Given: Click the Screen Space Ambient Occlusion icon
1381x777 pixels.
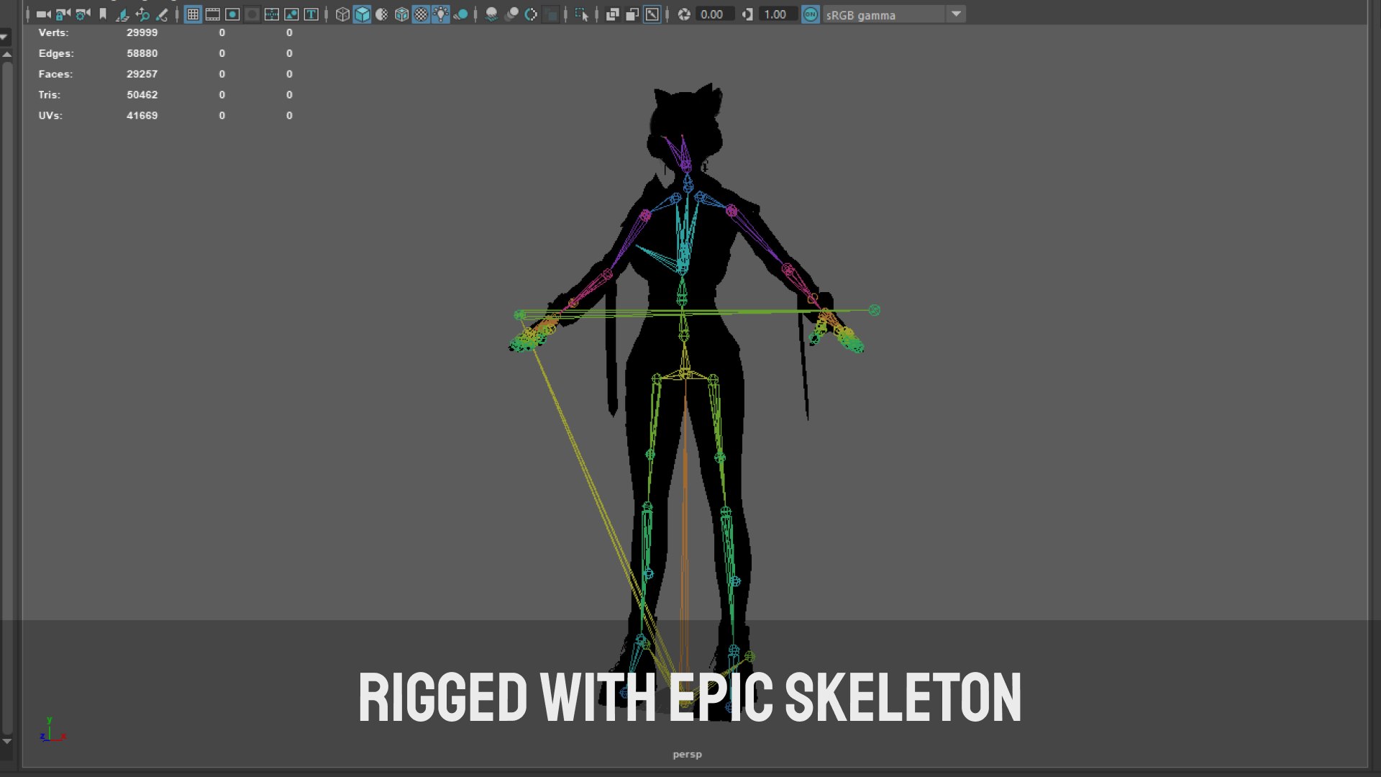Looking at the screenshot, I should [x=491, y=14].
